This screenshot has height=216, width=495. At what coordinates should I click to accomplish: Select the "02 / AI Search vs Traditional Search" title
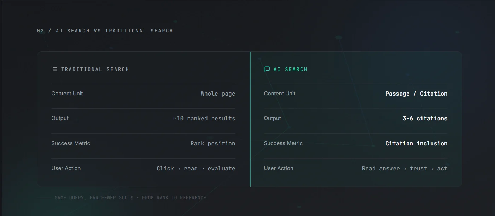105,31
